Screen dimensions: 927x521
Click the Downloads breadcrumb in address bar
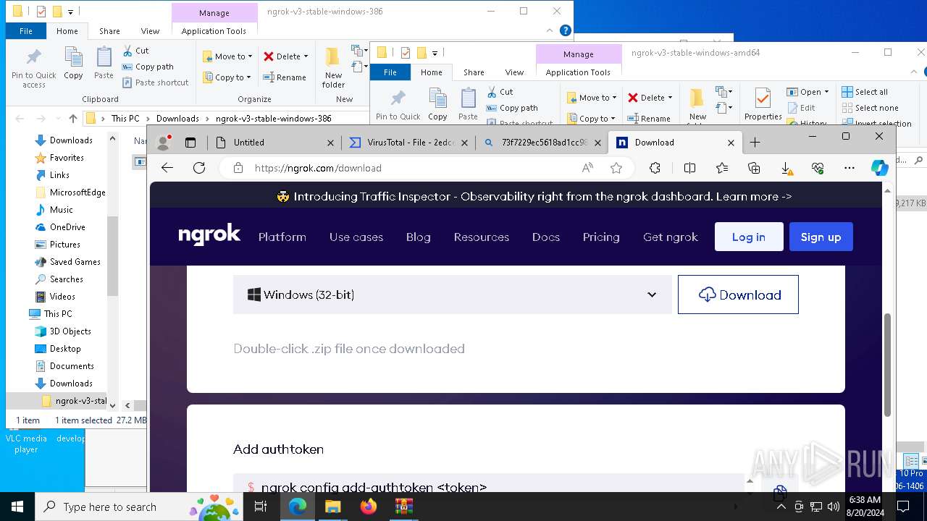pyautogui.click(x=177, y=119)
